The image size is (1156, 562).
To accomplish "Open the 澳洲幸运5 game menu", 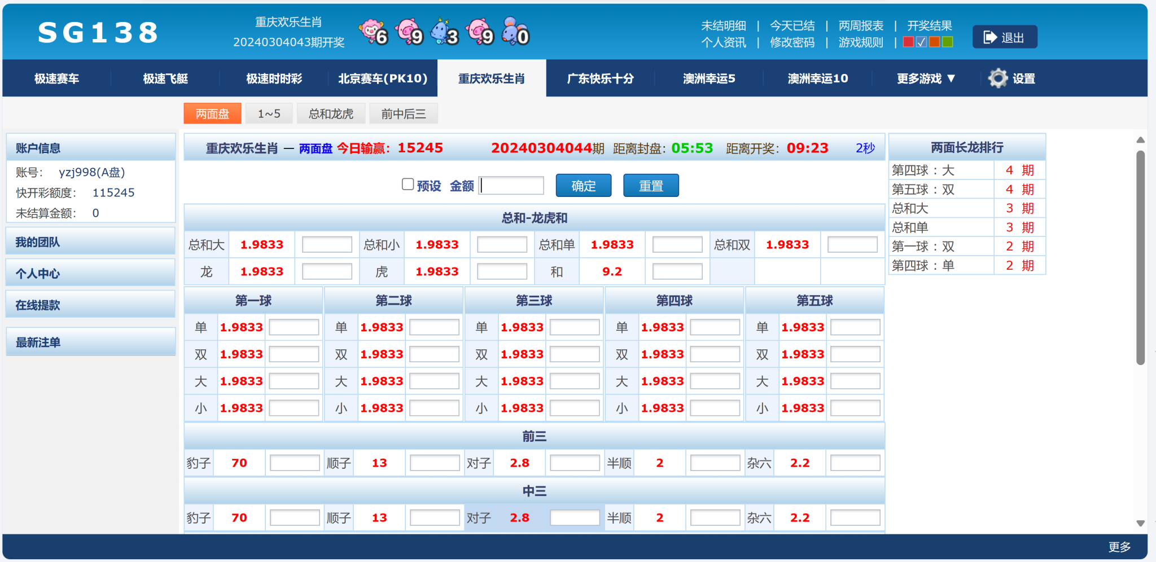I will coord(709,78).
